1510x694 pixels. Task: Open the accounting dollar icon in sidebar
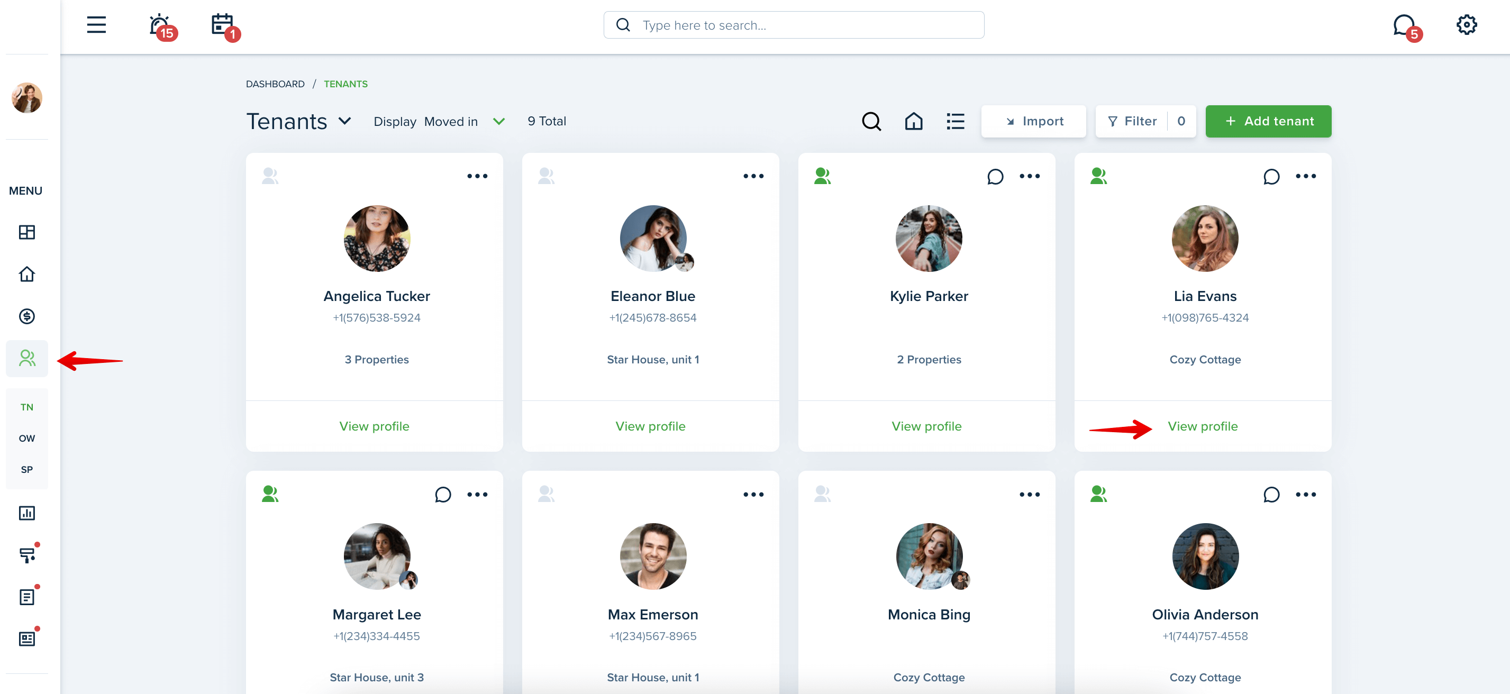coord(27,316)
